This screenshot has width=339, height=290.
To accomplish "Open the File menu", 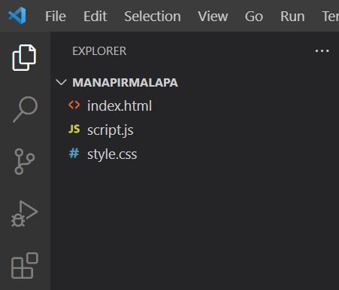I will point(56,17).
